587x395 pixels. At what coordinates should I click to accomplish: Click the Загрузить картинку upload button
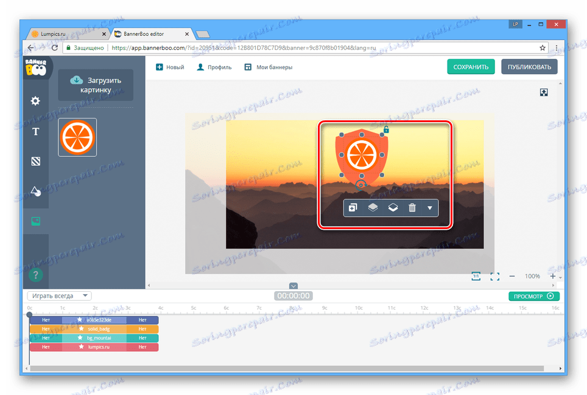click(96, 85)
